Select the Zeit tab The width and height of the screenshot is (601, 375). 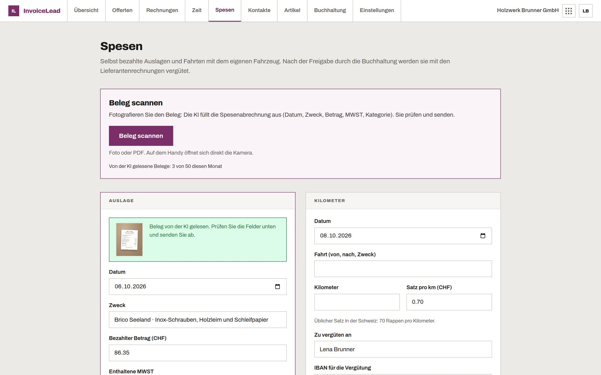197,10
